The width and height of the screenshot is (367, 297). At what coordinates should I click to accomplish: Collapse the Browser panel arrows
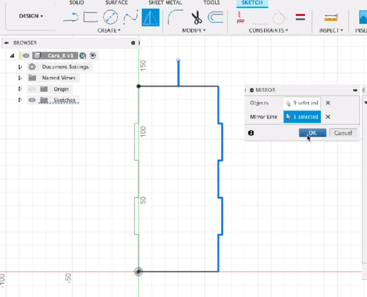(x=6, y=43)
